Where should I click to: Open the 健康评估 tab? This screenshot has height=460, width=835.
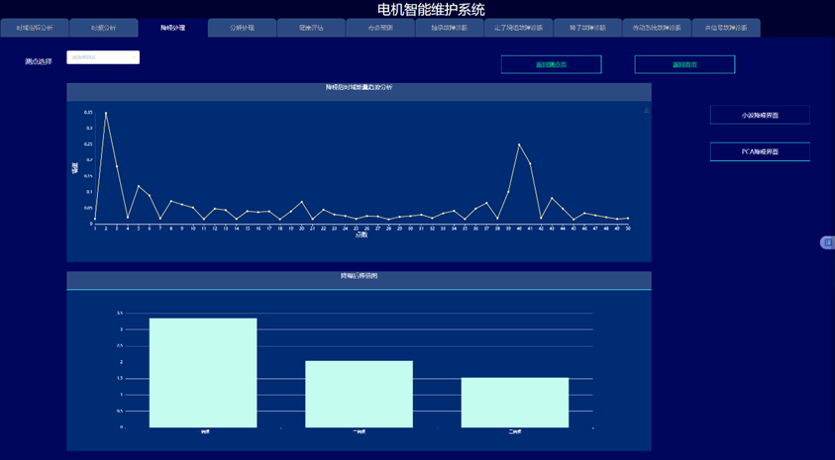point(311,28)
